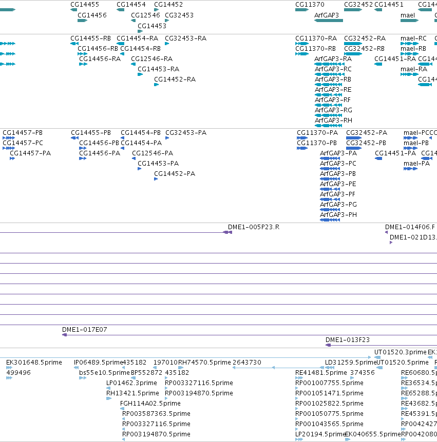The height and width of the screenshot is (442, 437).
Task: Select the arrow glyph beside DME1-005P23.R
Action: pyautogui.click(x=227, y=232)
